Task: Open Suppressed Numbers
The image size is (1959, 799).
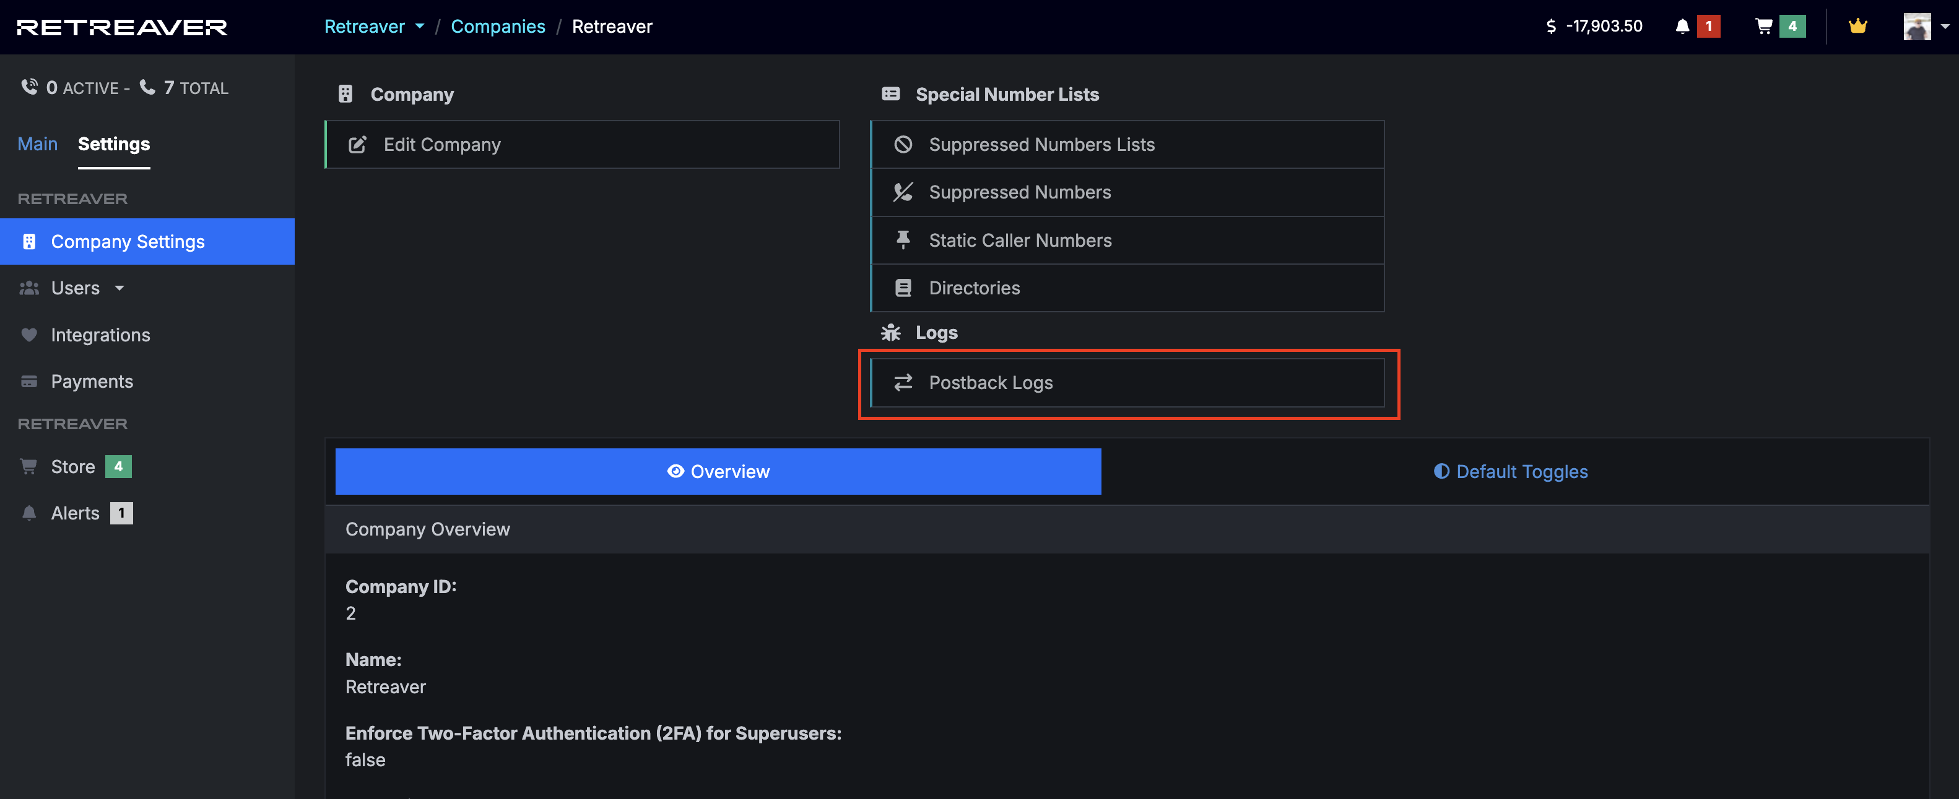Action: pyautogui.click(x=1127, y=192)
